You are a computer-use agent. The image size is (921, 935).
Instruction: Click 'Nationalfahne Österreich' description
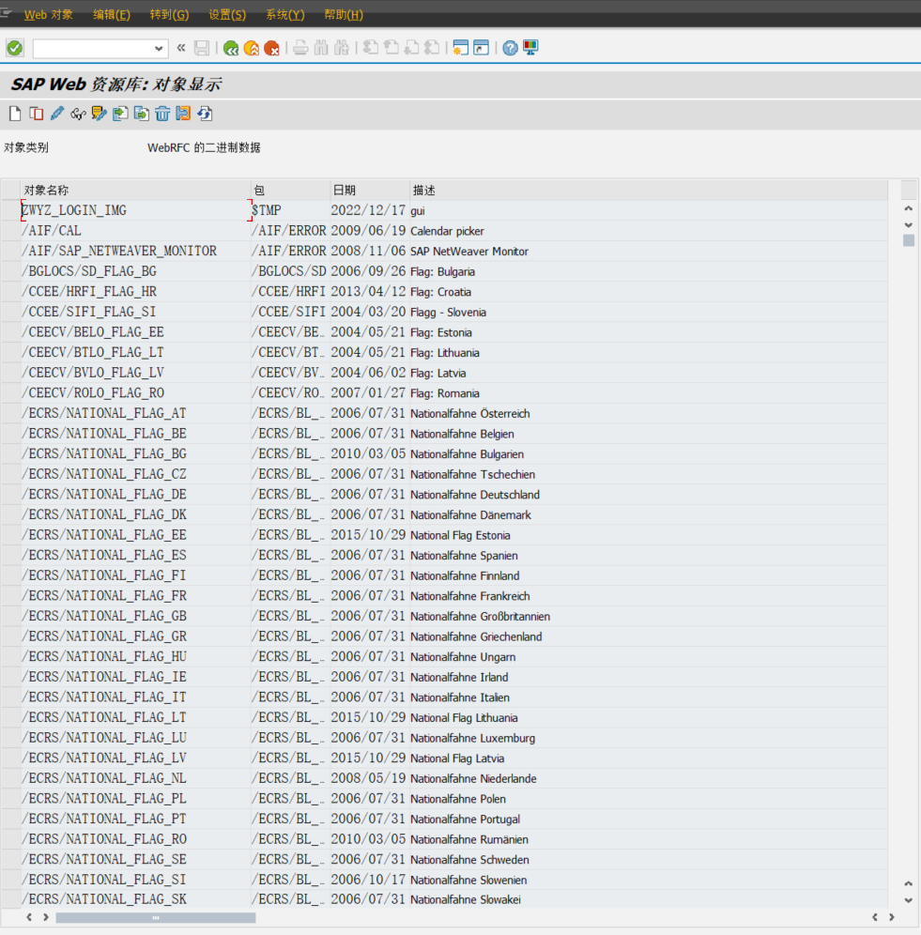(x=470, y=413)
